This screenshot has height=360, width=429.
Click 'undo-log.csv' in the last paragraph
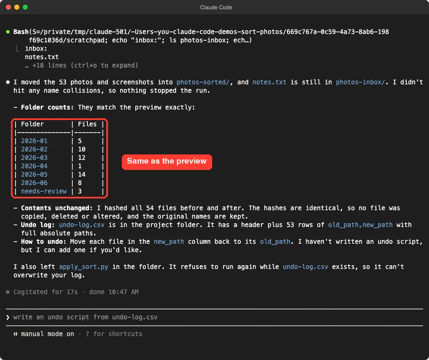(x=305, y=266)
